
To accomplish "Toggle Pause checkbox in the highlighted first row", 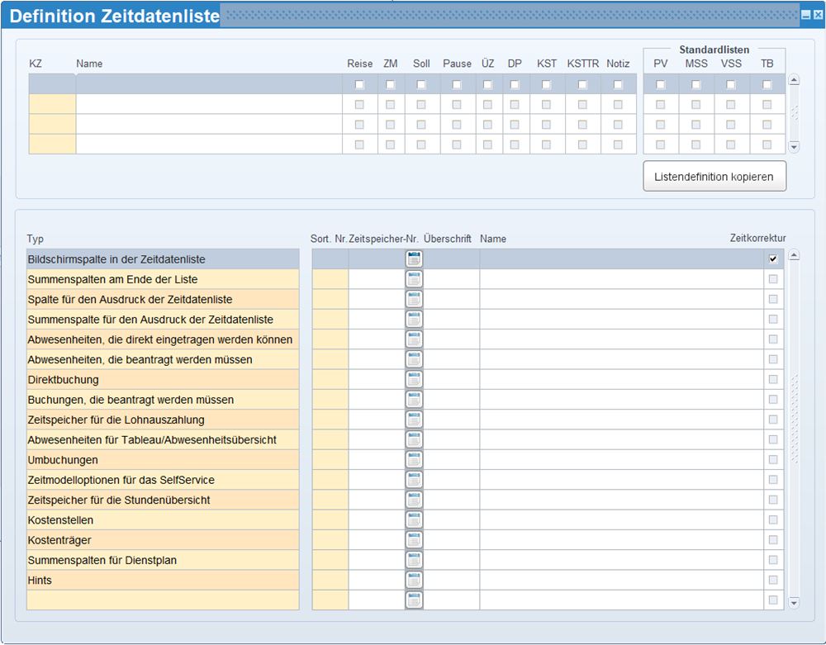I will click(x=457, y=84).
